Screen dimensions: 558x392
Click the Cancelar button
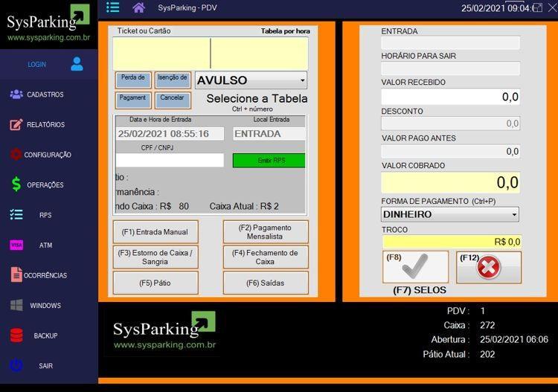coord(173,100)
